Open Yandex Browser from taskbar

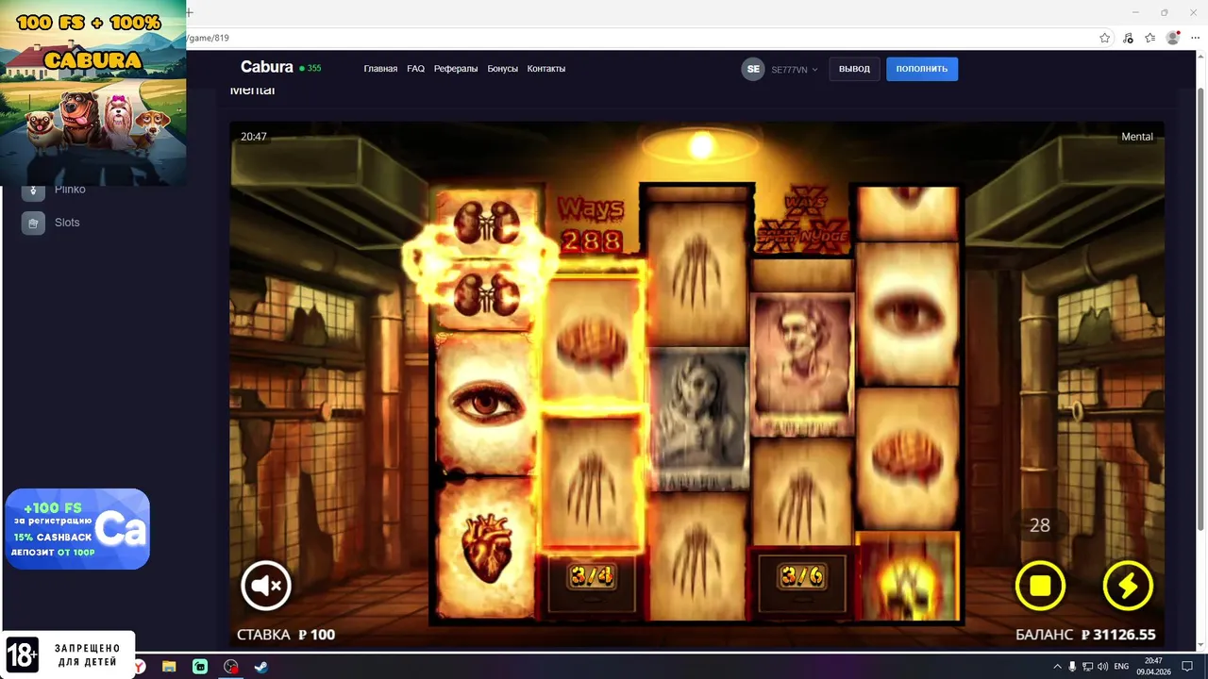pyautogui.click(x=140, y=667)
